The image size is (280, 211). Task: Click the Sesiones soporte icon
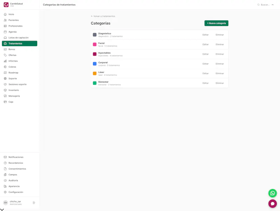point(5,84)
